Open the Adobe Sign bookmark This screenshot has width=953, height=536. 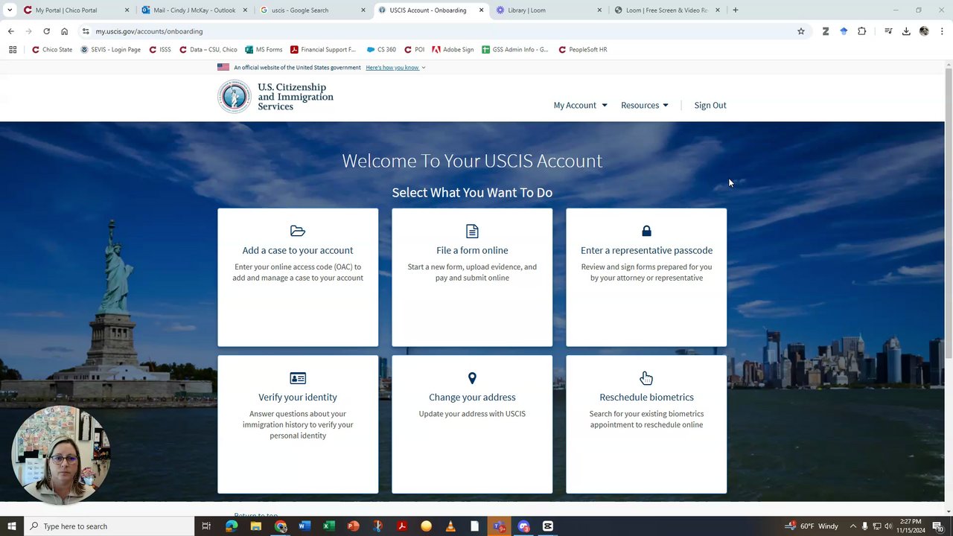coord(452,50)
